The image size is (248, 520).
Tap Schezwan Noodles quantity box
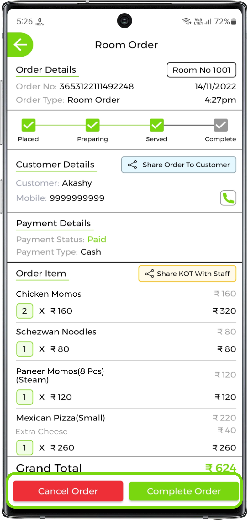pos(24,349)
